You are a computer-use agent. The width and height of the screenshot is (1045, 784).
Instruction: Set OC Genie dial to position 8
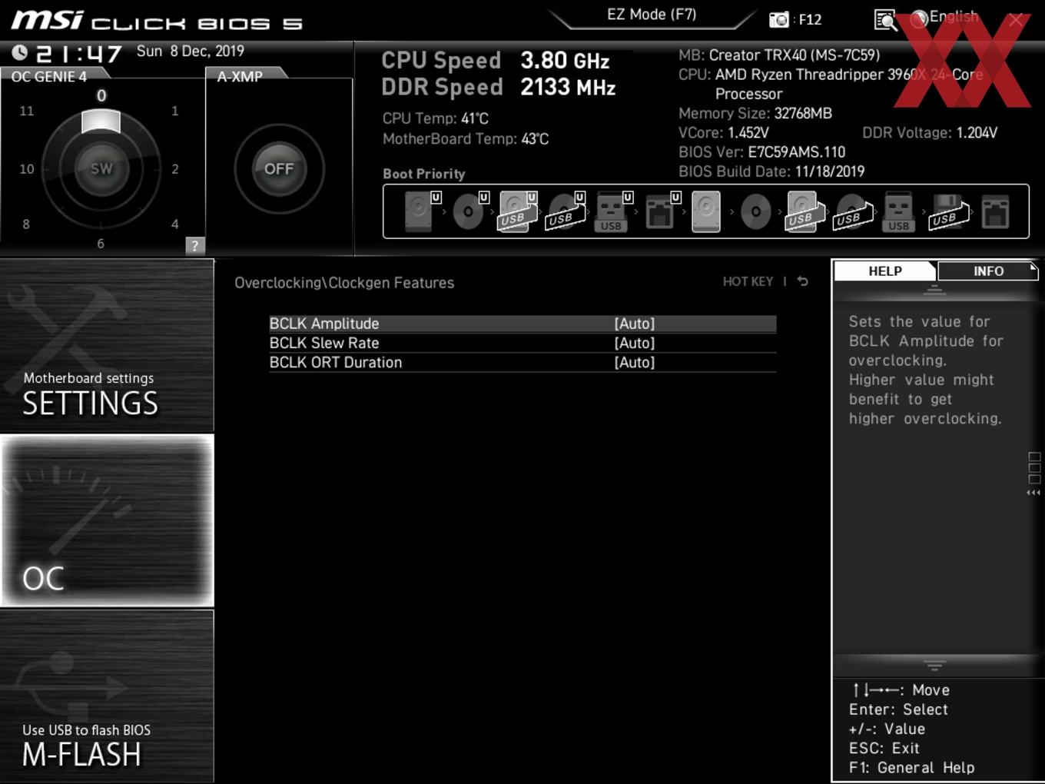tap(26, 224)
